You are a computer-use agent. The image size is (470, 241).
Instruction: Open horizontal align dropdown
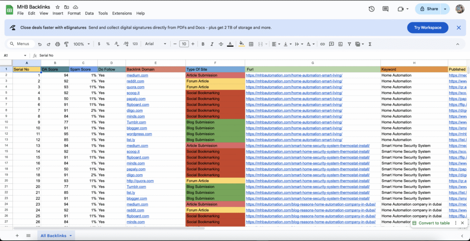coord(276,44)
